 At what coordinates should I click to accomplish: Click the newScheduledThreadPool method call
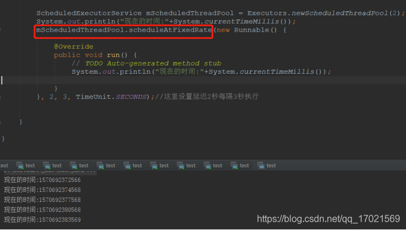tap(340, 13)
